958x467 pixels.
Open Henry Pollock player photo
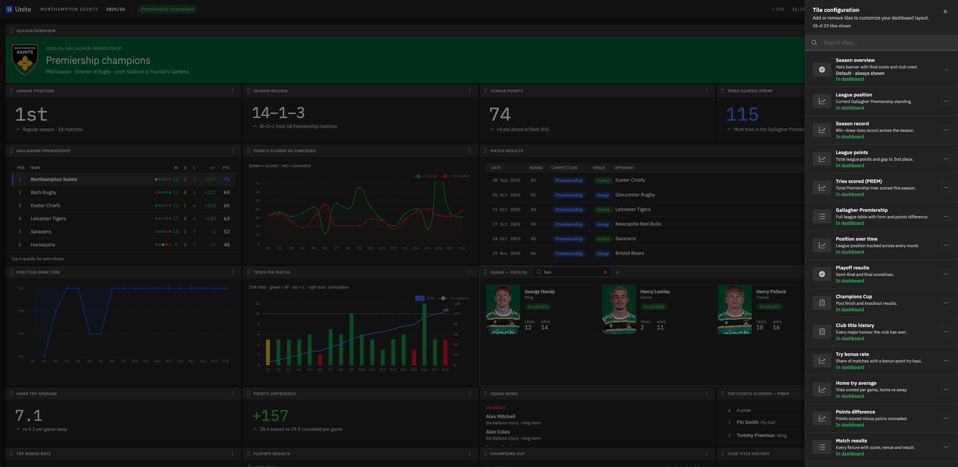point(735,309)
